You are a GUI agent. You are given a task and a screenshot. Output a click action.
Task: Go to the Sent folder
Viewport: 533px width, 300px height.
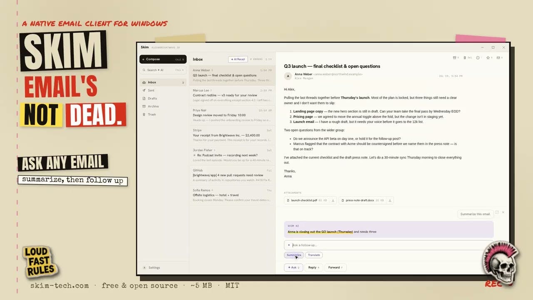click(x=163, y=90)
